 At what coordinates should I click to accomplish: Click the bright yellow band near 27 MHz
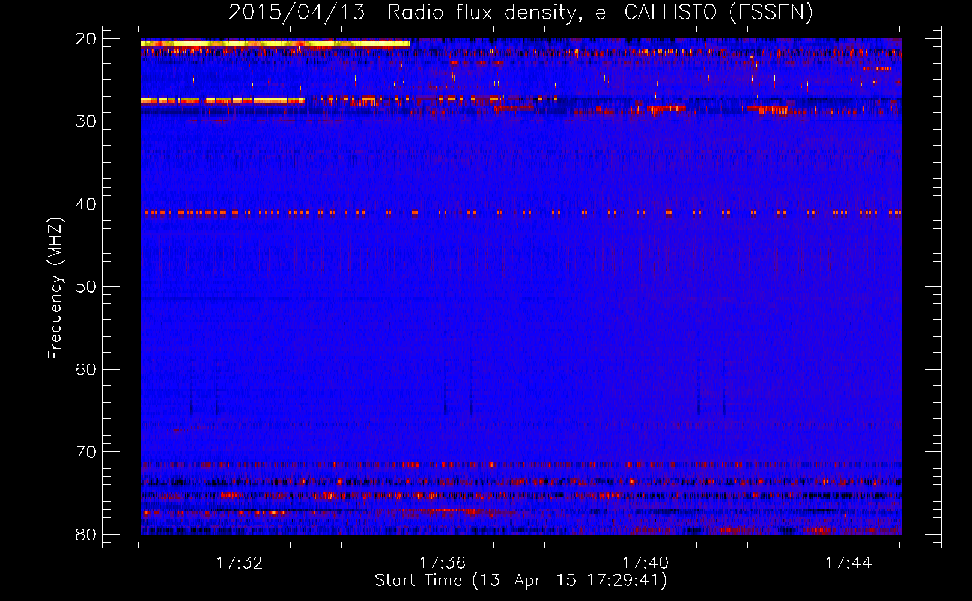(x=223, y=100)
